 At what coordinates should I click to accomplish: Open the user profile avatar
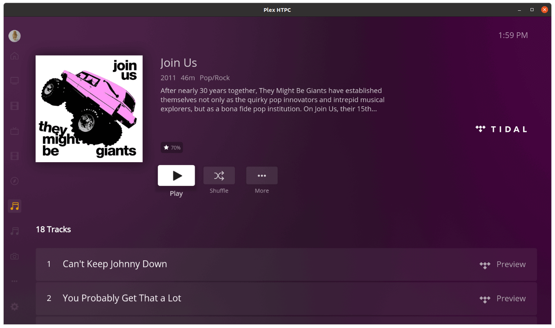[x=14, y=36]
